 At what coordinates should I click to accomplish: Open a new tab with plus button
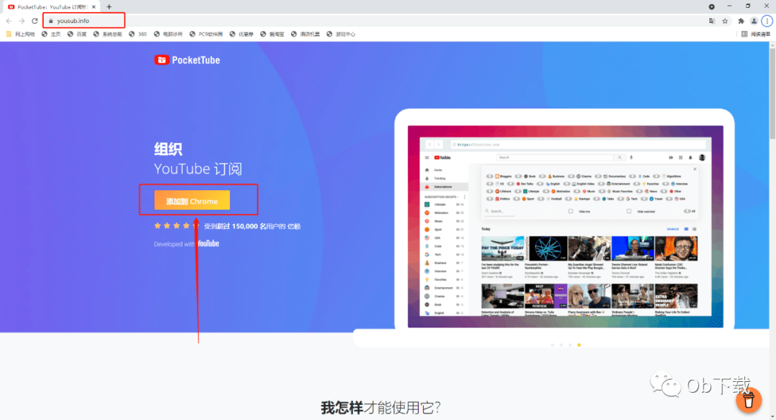(109, 7)
